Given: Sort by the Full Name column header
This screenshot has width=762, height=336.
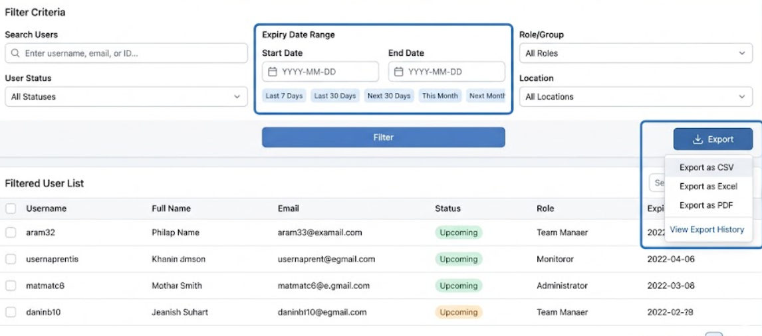Looking at the screenshot, I should [x=171, y=209].
